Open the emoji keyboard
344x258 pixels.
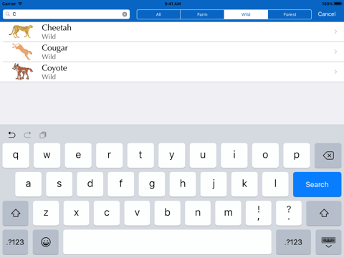[x=46, y=242]
